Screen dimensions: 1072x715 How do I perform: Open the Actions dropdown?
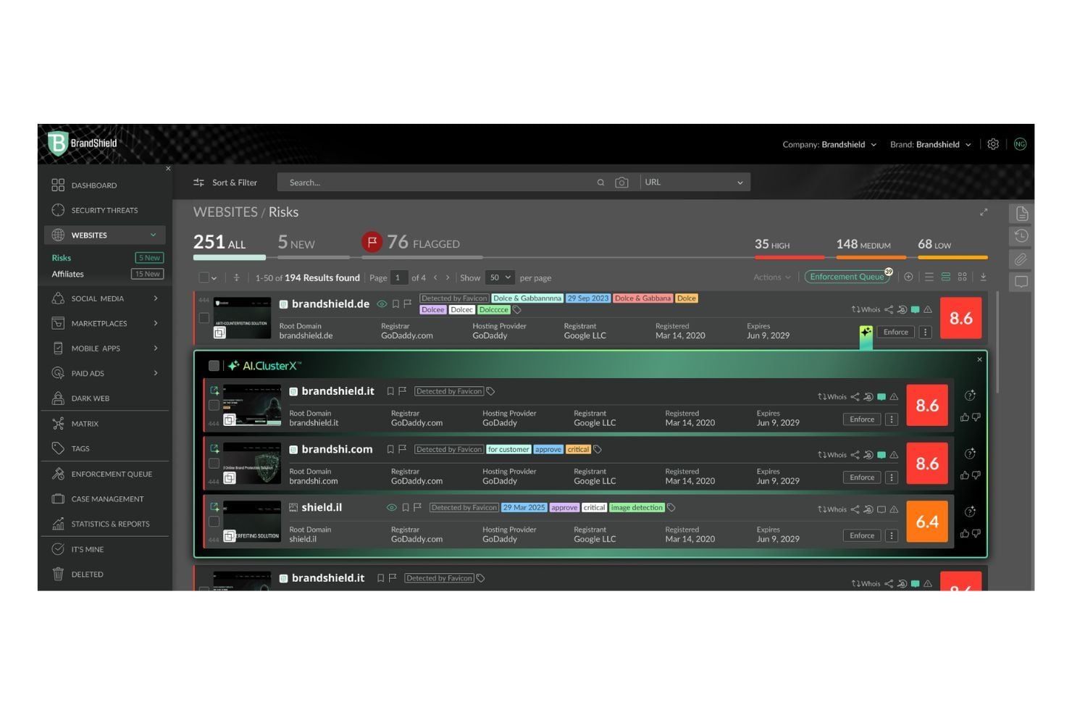770,277
